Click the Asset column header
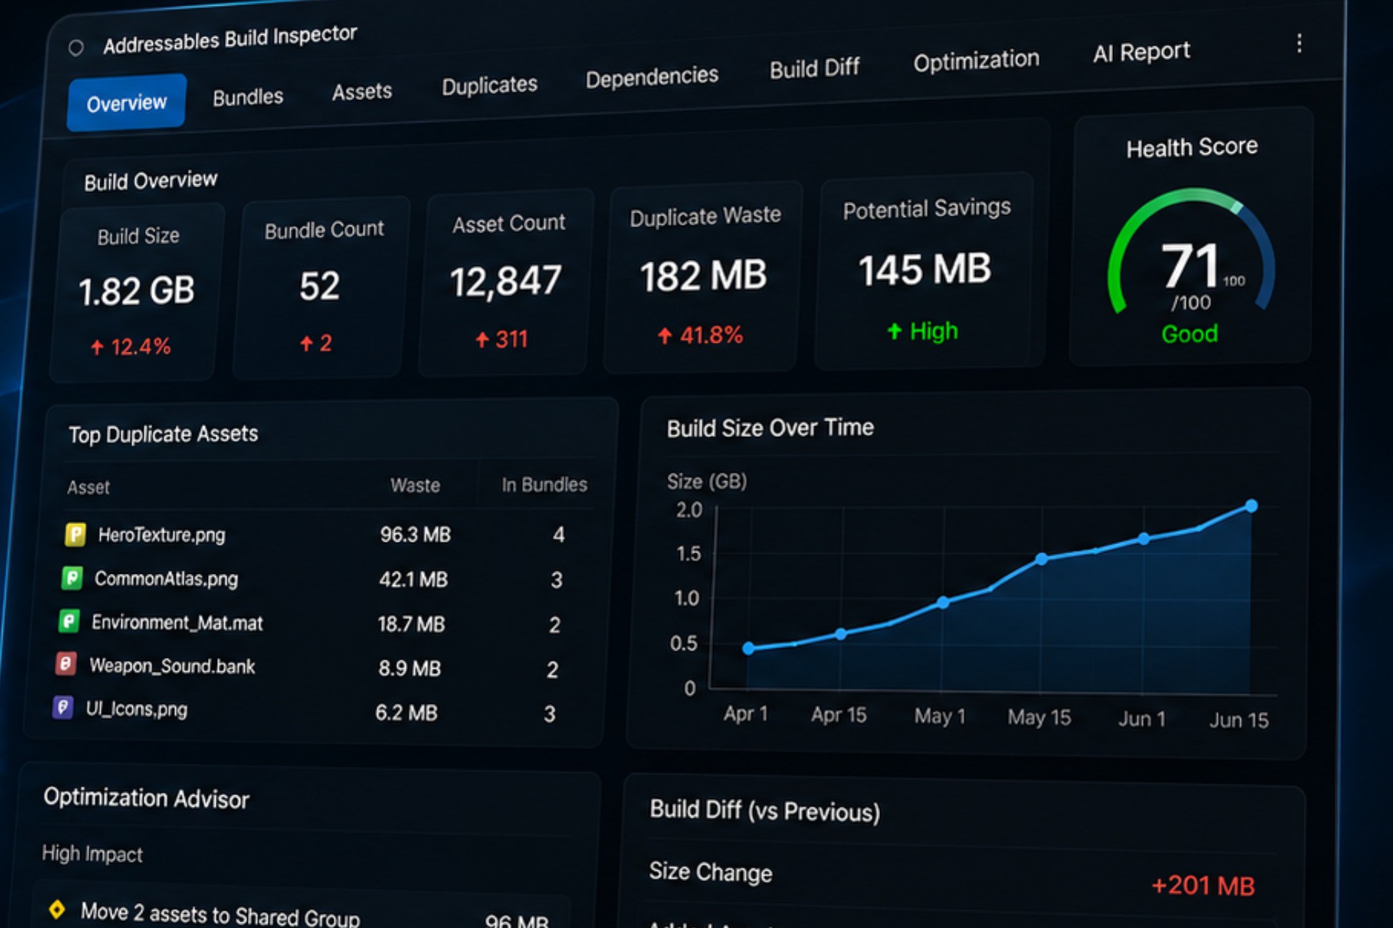The width and height of the screenshot is (1393, 928). [x=89, y=488]
